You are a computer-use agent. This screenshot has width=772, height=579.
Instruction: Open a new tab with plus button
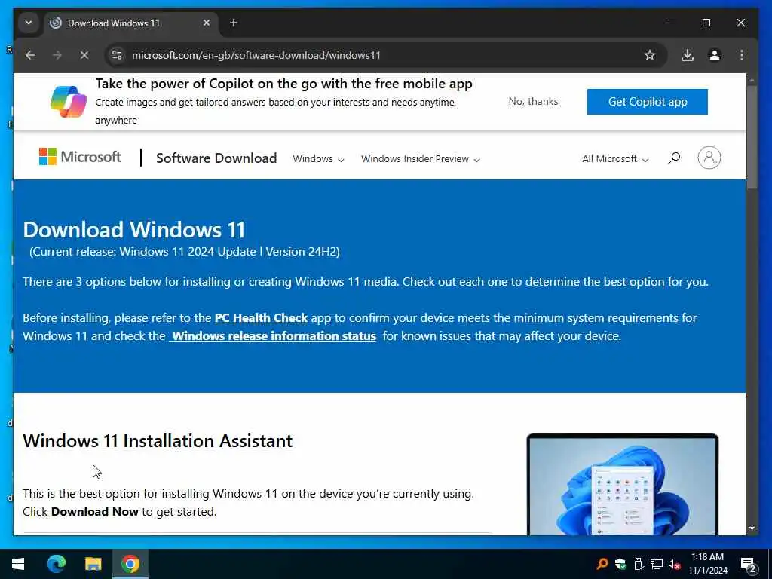point(234,23)
